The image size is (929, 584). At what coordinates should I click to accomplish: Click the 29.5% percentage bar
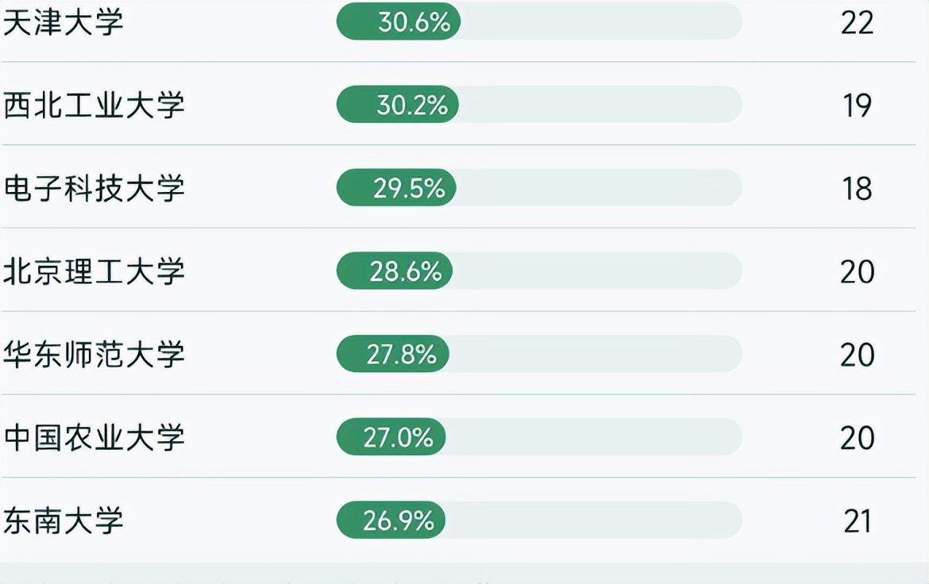pos(396,188)
